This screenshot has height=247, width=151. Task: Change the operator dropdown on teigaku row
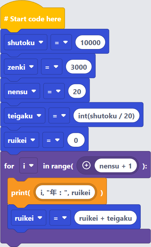click(59, 116)
